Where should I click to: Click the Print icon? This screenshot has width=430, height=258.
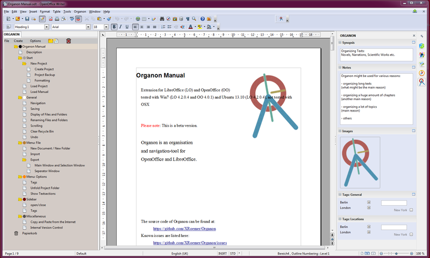tap(57, 19)
